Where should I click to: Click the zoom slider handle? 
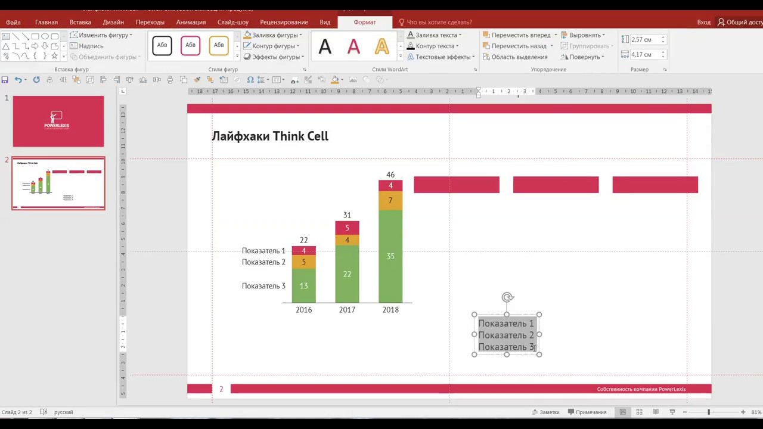[x=709, y=412]
